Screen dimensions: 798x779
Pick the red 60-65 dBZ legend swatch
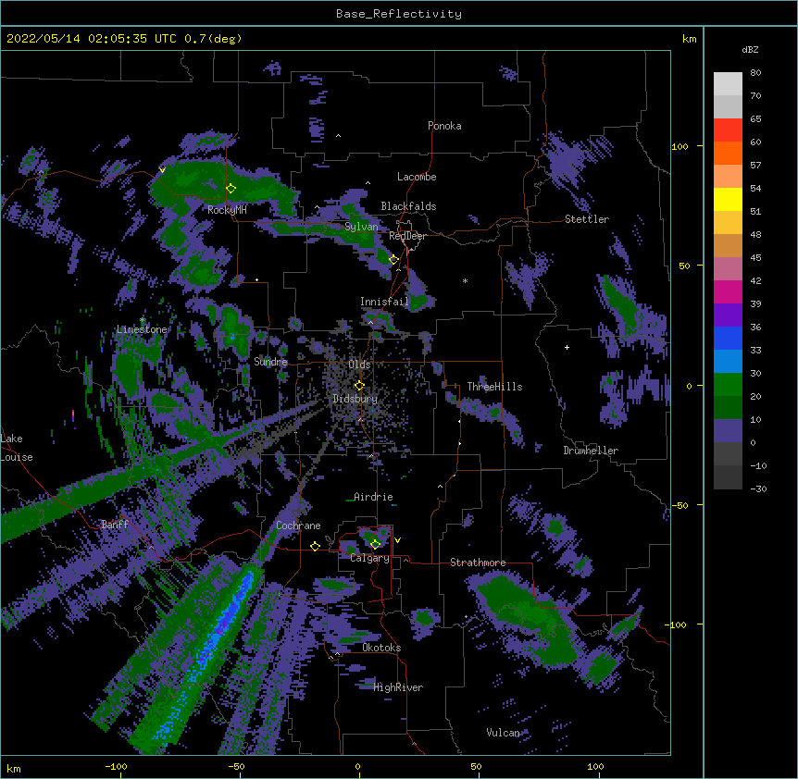click(728, 130)
